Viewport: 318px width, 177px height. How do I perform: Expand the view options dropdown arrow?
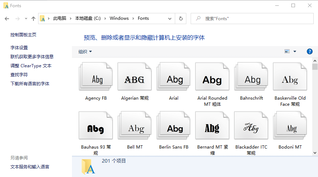[295, 51]
